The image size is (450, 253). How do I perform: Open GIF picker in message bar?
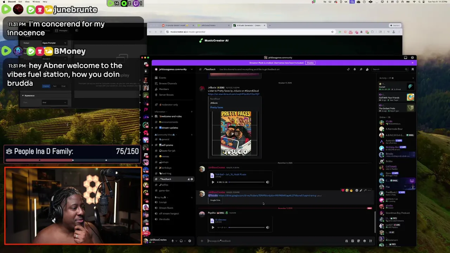pyautogui.click(x=352, y=241)
